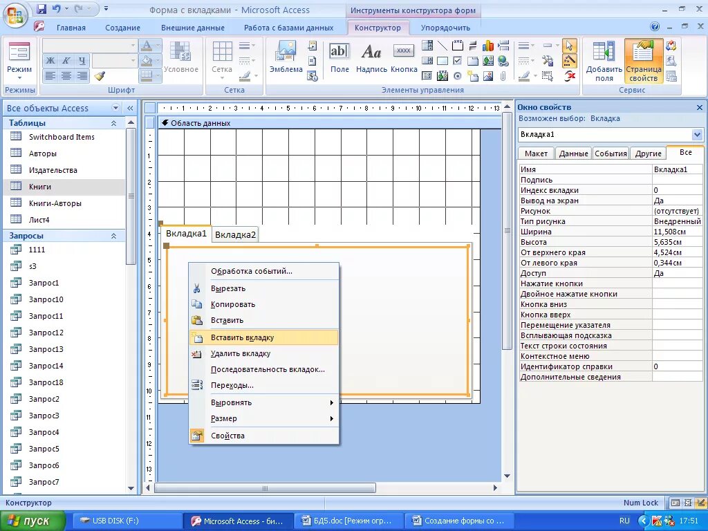This screenshot has width=708, height=531.
Task: Select the Check Box control tool
Action: [x=458, y=61]
